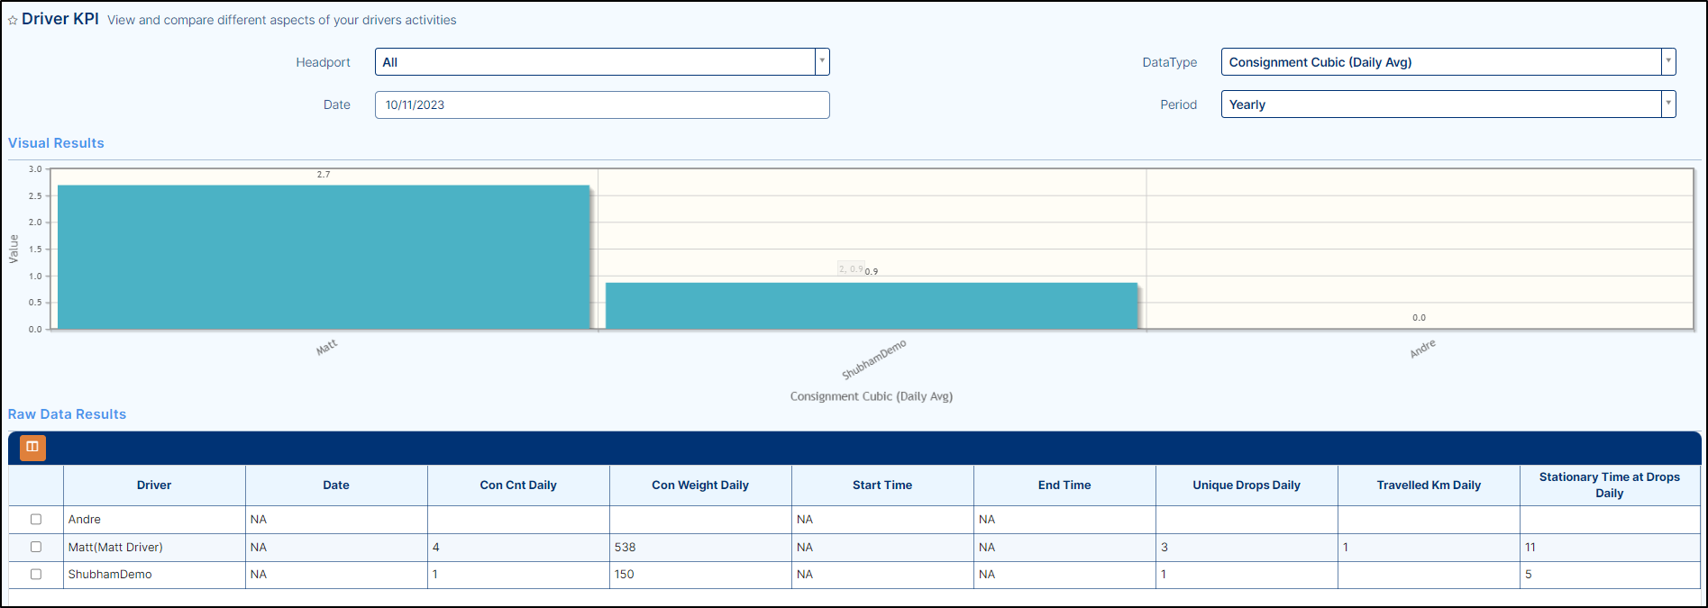Screen dimensions: 1708x608
Task: Click the Travelled Km Daily header
Action: [x=1429, y=485]
